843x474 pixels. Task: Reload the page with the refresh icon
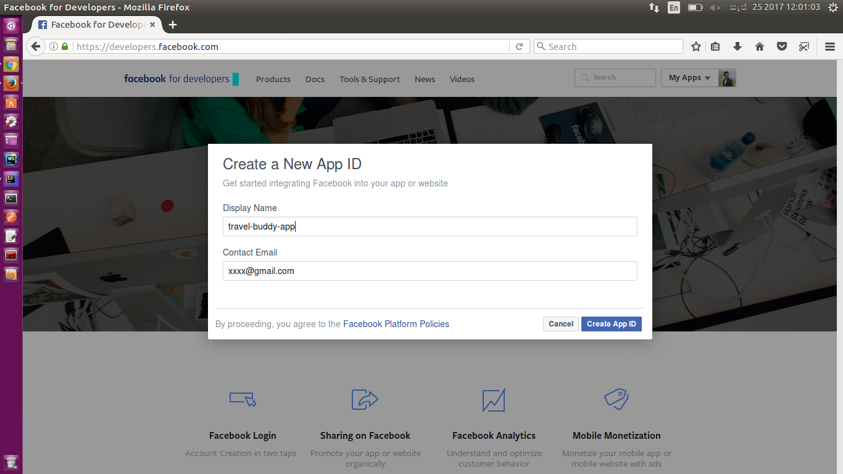click(519, 46)
